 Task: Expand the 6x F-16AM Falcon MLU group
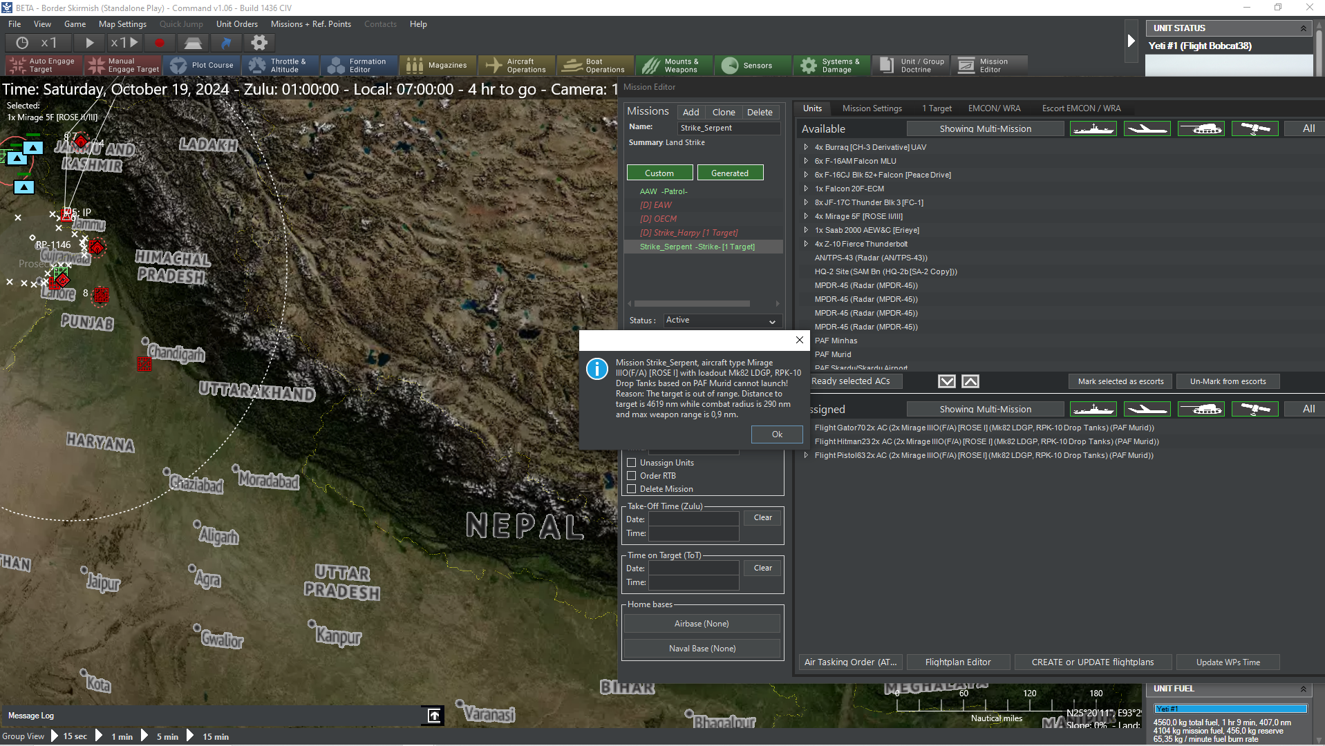pyautogui.click(x=806, y=161)
